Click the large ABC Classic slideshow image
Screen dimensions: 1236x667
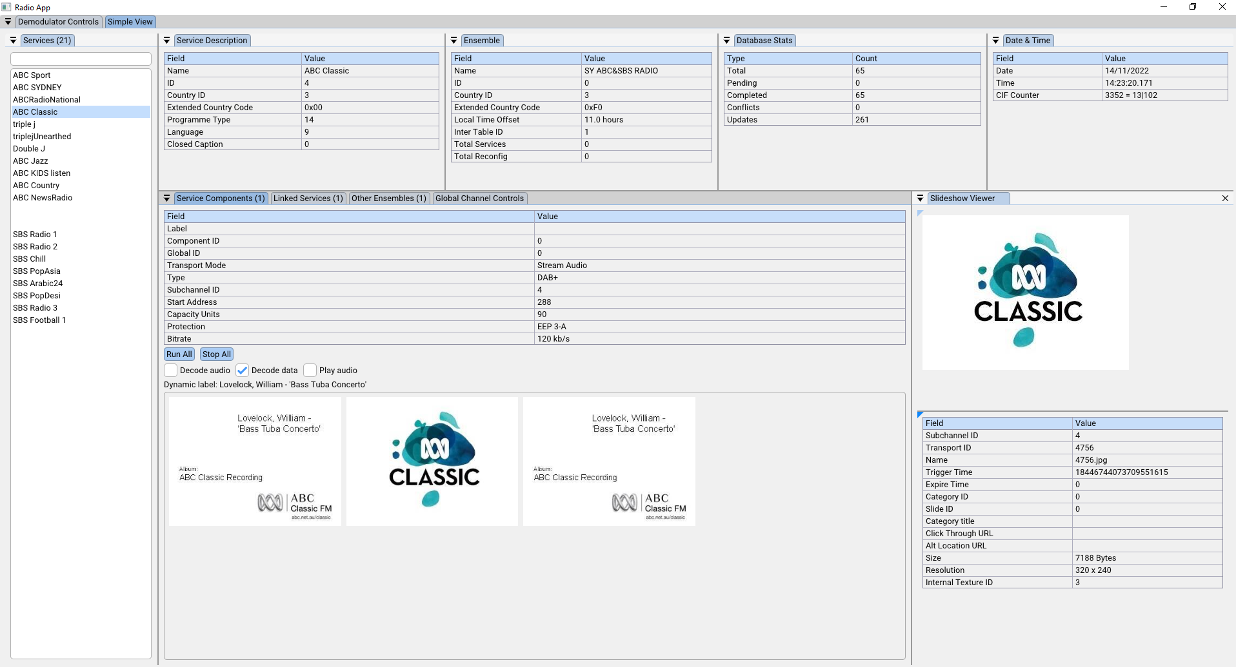click(x=1026, y=293)
